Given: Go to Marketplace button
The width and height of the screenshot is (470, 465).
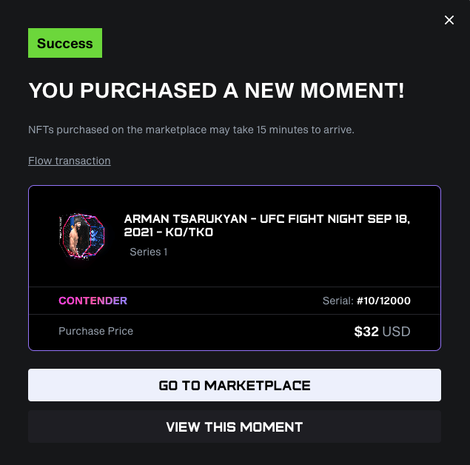Looking at the screenshot, I should 235,385.
